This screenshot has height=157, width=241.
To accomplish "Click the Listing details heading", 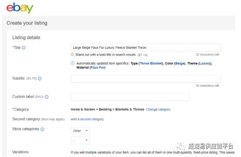I will click(x=26, y=38).
